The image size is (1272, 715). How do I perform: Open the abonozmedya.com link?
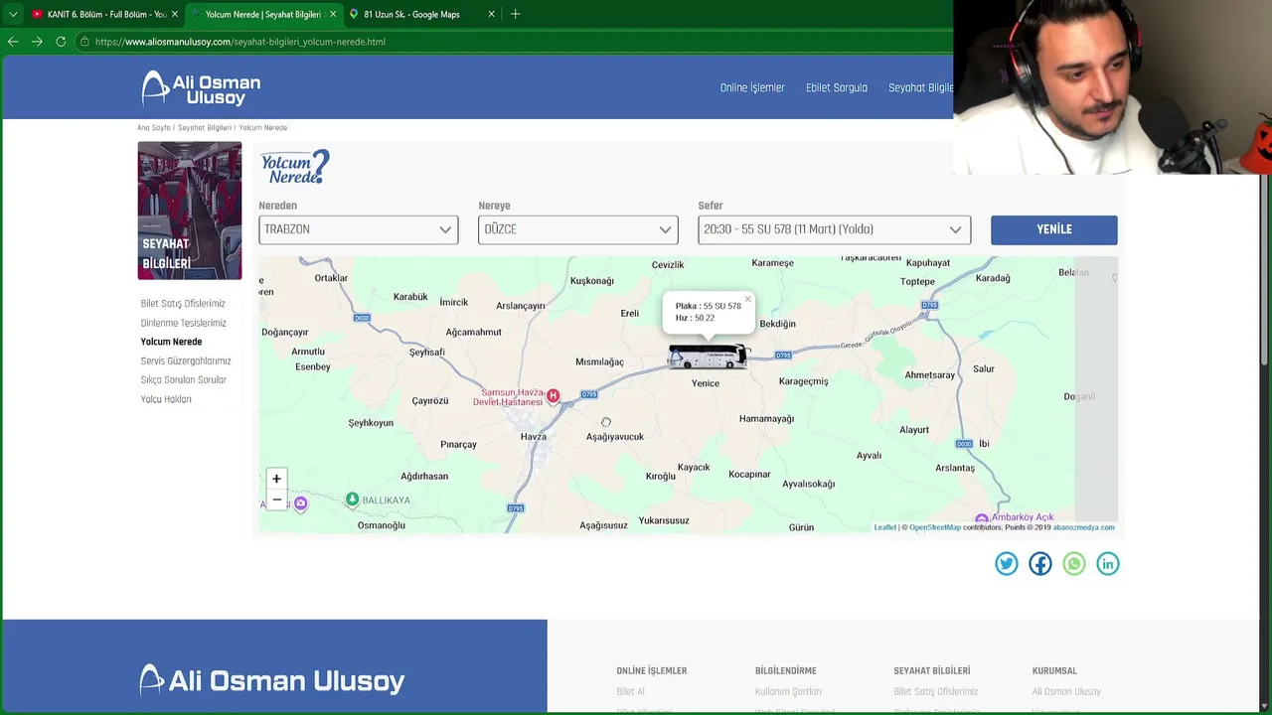[1084, 527]
